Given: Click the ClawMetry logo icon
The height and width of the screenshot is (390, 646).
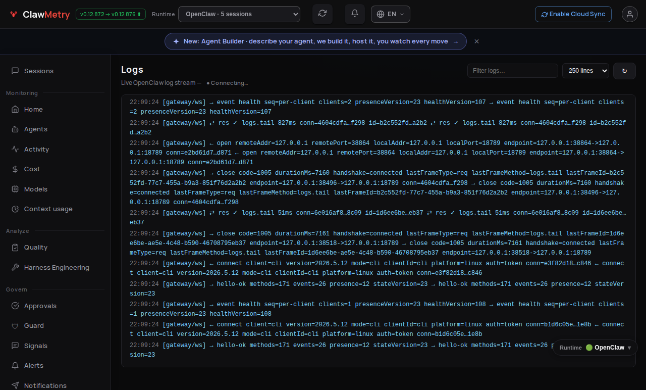Looking at the screenshot, I should 14,14.
